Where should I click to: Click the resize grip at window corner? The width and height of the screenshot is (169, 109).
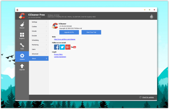[156, 99]
